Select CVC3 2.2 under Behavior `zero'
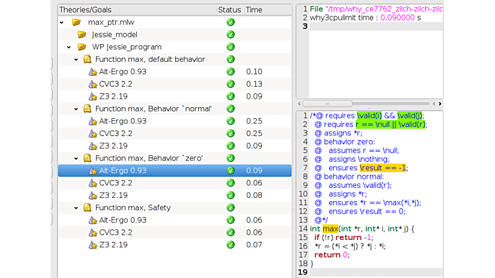Viewport: 495px width, 278px height. pos(116,183)
